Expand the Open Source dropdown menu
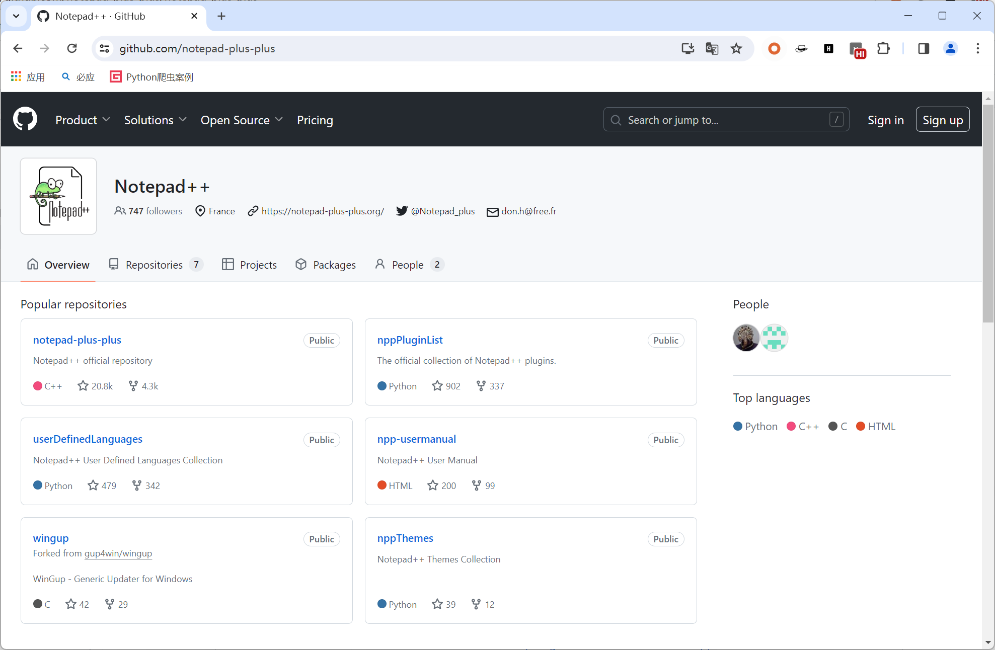Screen dimensions: 995x650 pos(242,120)
